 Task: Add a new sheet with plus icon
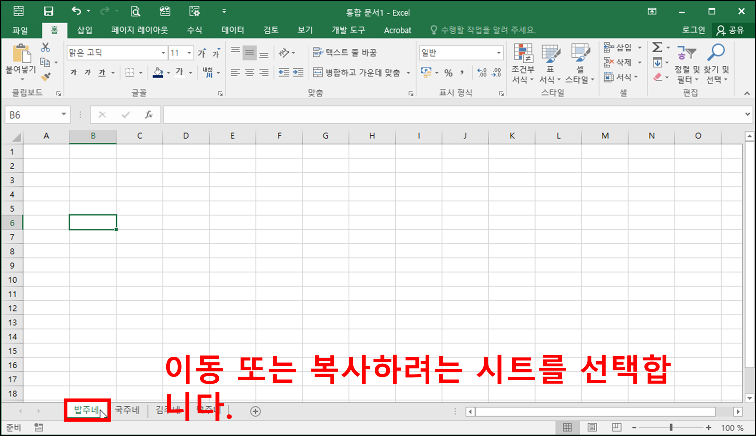click(x=256, y=411)
